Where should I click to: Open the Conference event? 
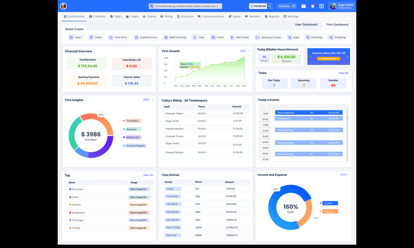pos(309,118)
